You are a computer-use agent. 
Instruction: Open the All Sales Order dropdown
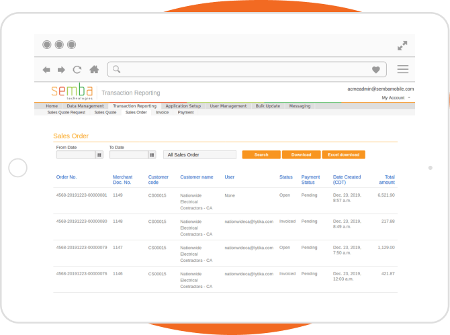click(x=199, y=155)
